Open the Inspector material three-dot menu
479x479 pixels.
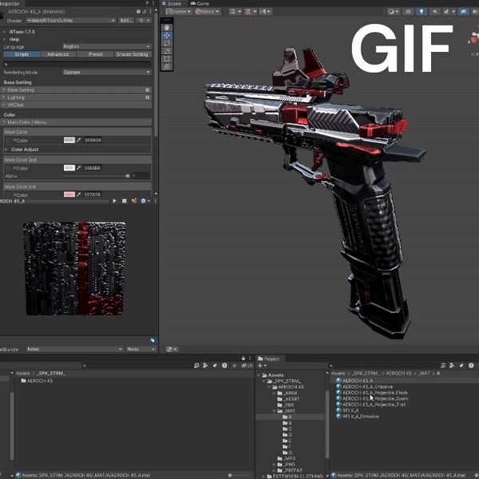(150, 12)
